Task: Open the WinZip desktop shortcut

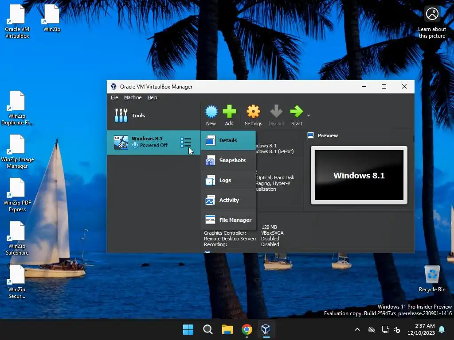Action: pos(51,18)
